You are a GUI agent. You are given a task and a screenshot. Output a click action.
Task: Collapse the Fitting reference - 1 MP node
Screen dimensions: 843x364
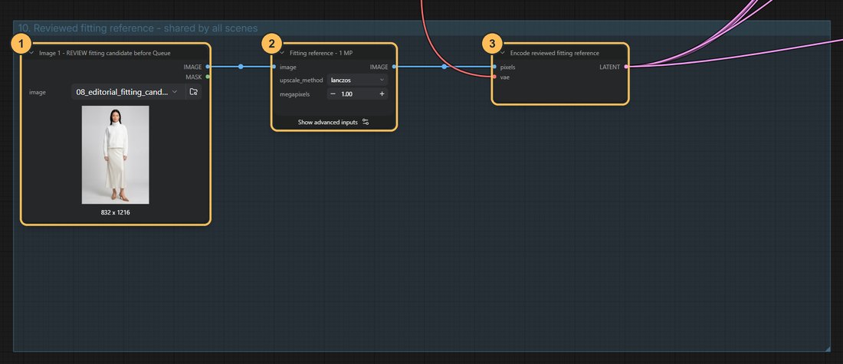[x=282, y=53]
